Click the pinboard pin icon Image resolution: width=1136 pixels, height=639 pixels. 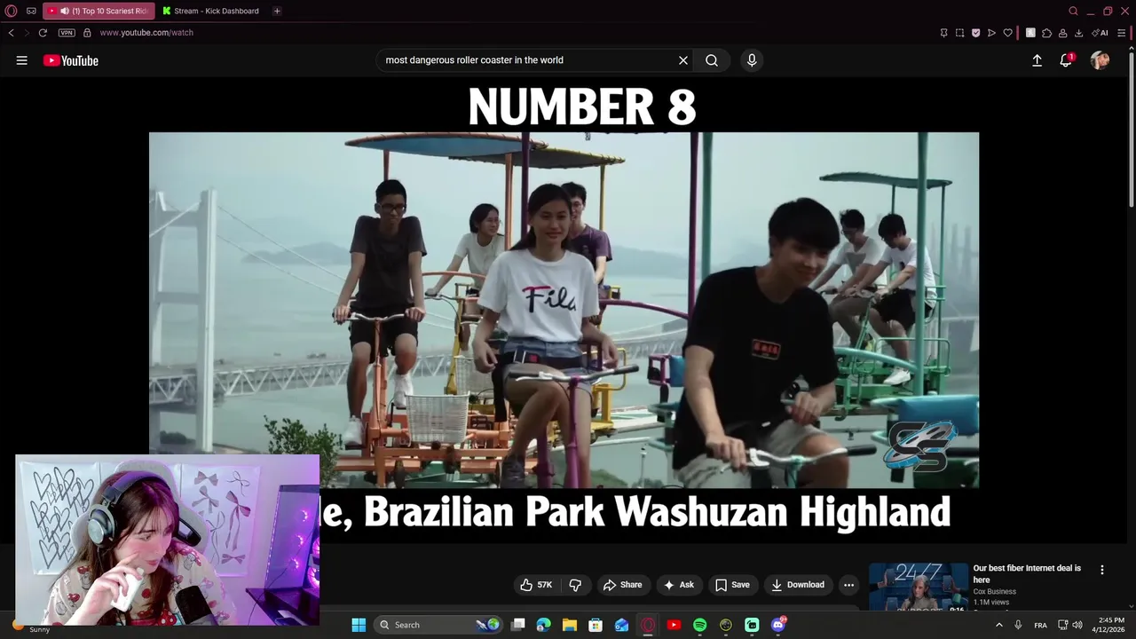coord(943,33)
